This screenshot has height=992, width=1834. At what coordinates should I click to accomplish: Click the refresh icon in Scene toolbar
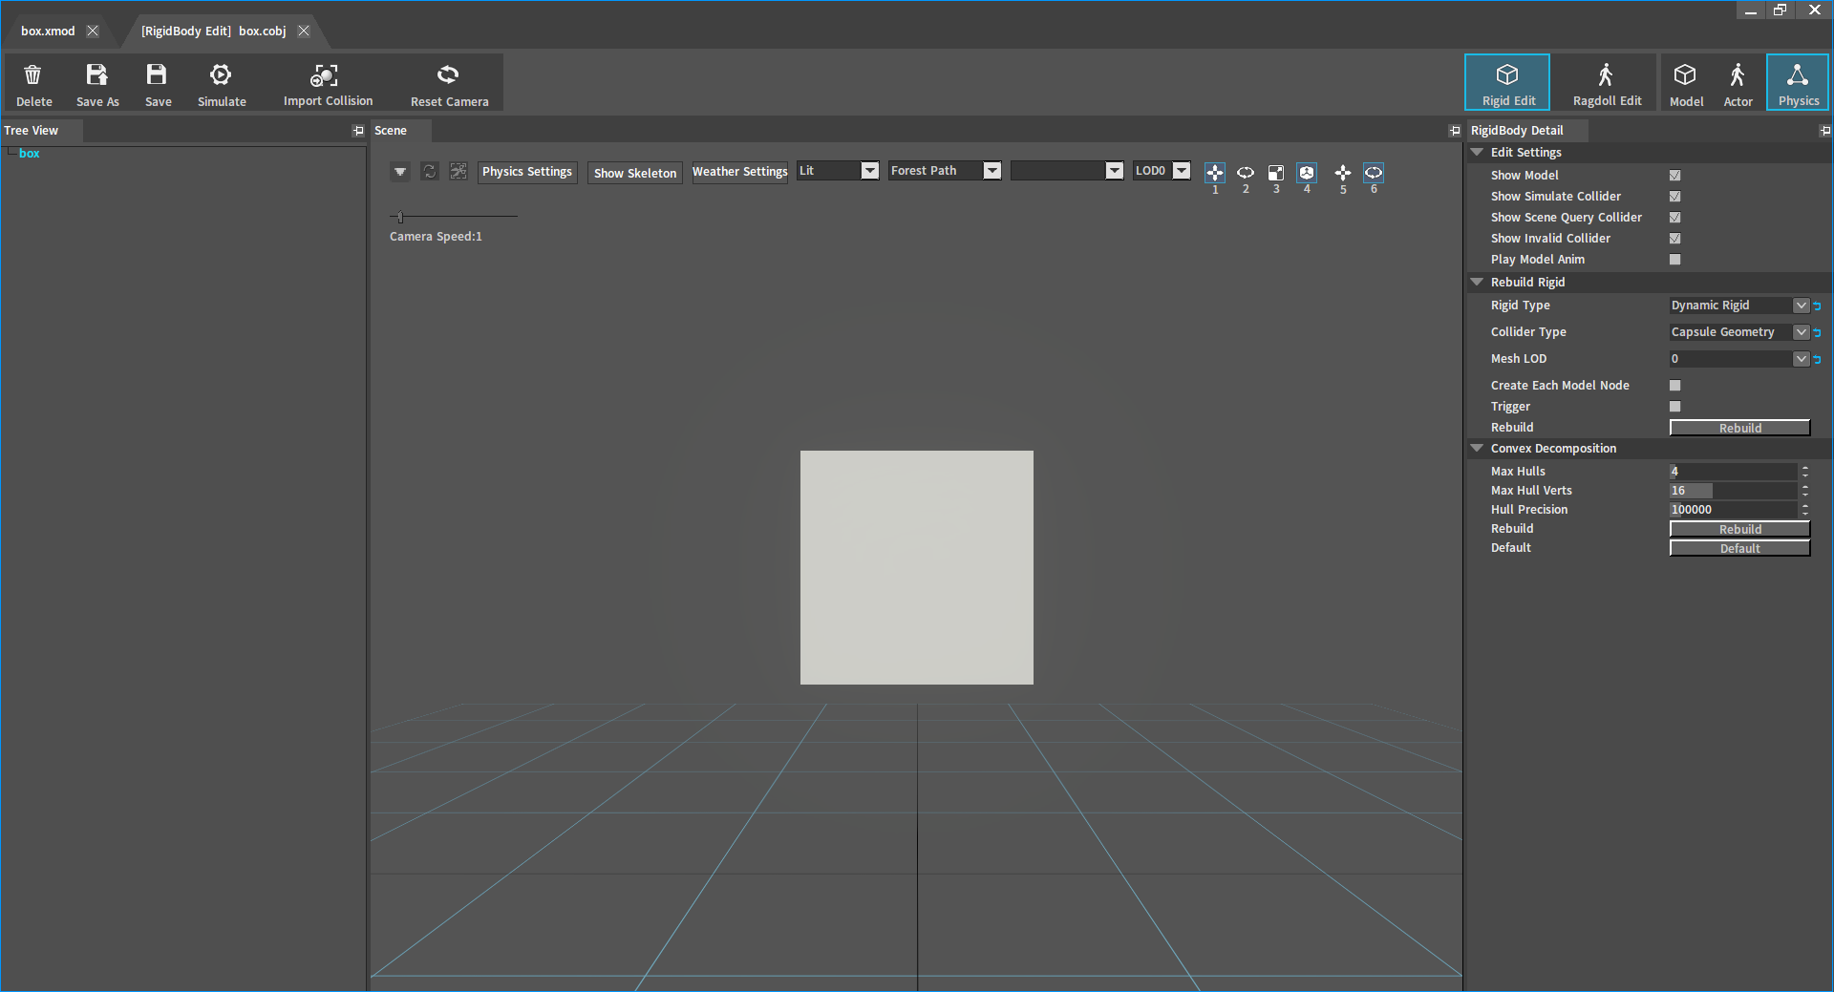430,171
